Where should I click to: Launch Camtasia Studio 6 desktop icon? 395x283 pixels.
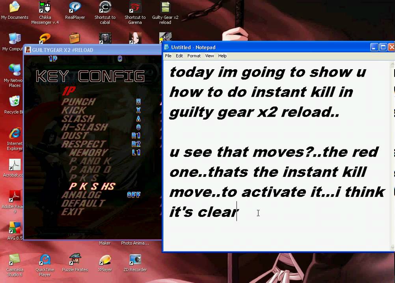(15, 265)
